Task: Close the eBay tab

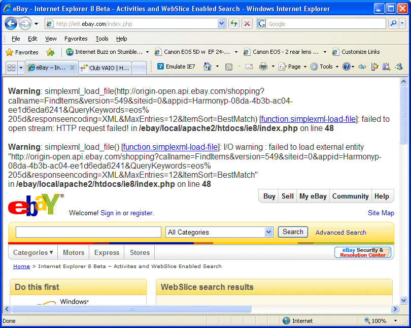Action: (x=73, y=68)
